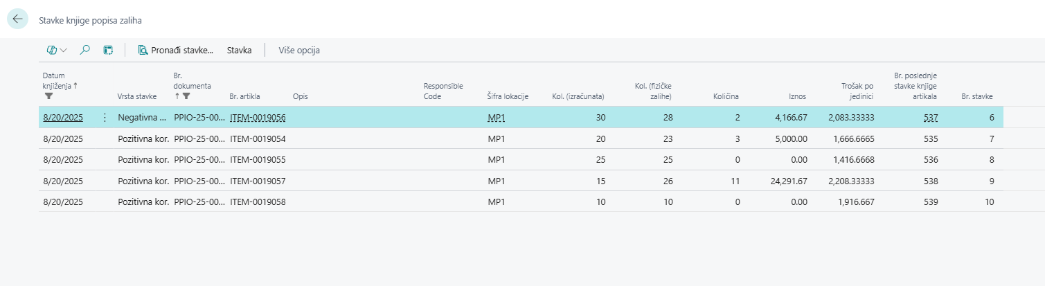Screen dimensions: 1045x286
Task: Open the Količina column header menu
Action: [726, 96]
